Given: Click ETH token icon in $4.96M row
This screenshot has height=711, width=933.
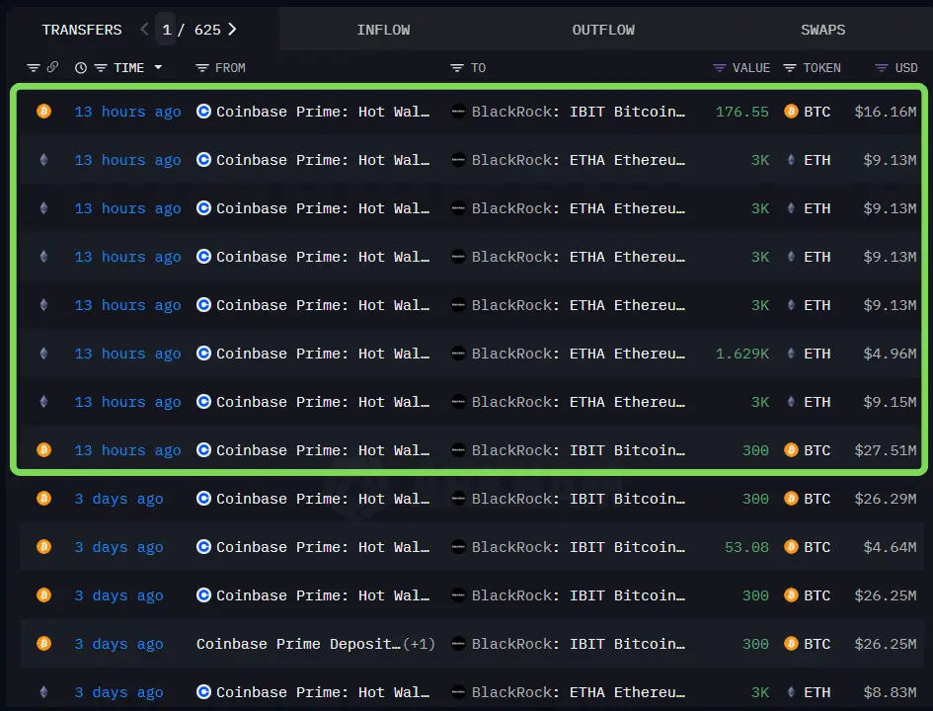Looking at the screenshot, I should click(x=791, y=354).
